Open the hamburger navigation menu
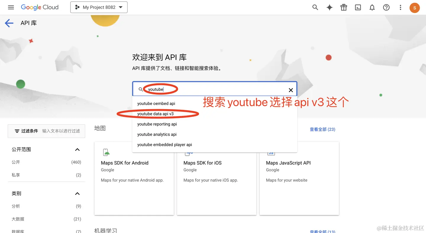 11,7
